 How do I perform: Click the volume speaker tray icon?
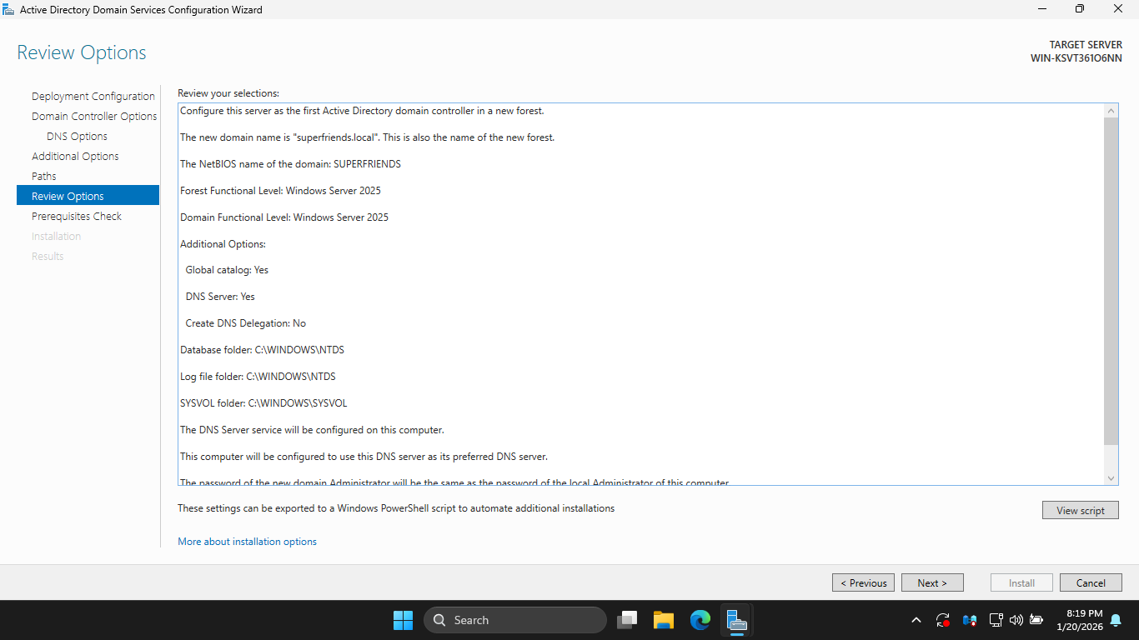(x=1016, y=620)
